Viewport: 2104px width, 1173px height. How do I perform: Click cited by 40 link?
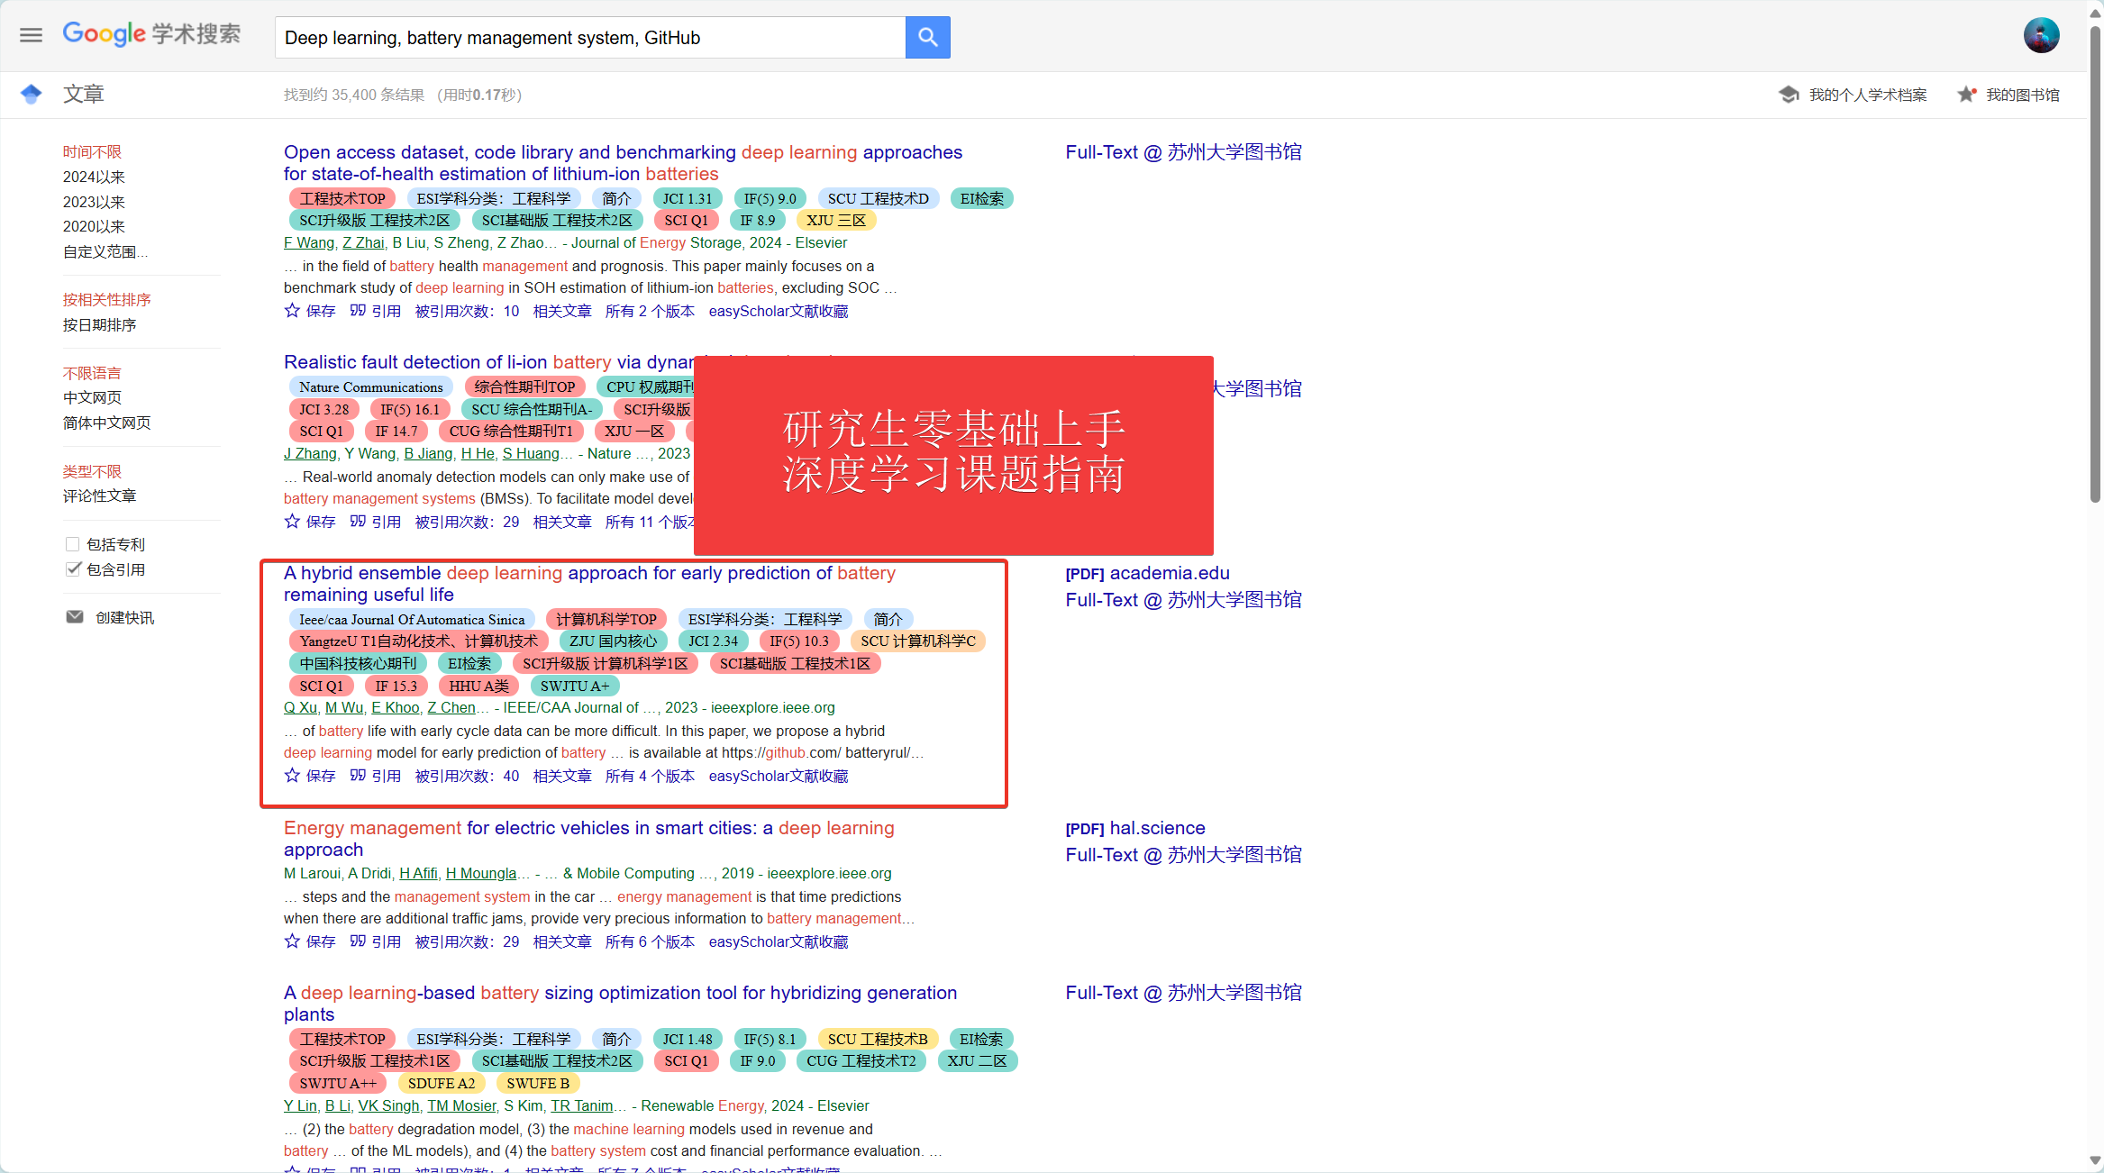coord(467,776)
